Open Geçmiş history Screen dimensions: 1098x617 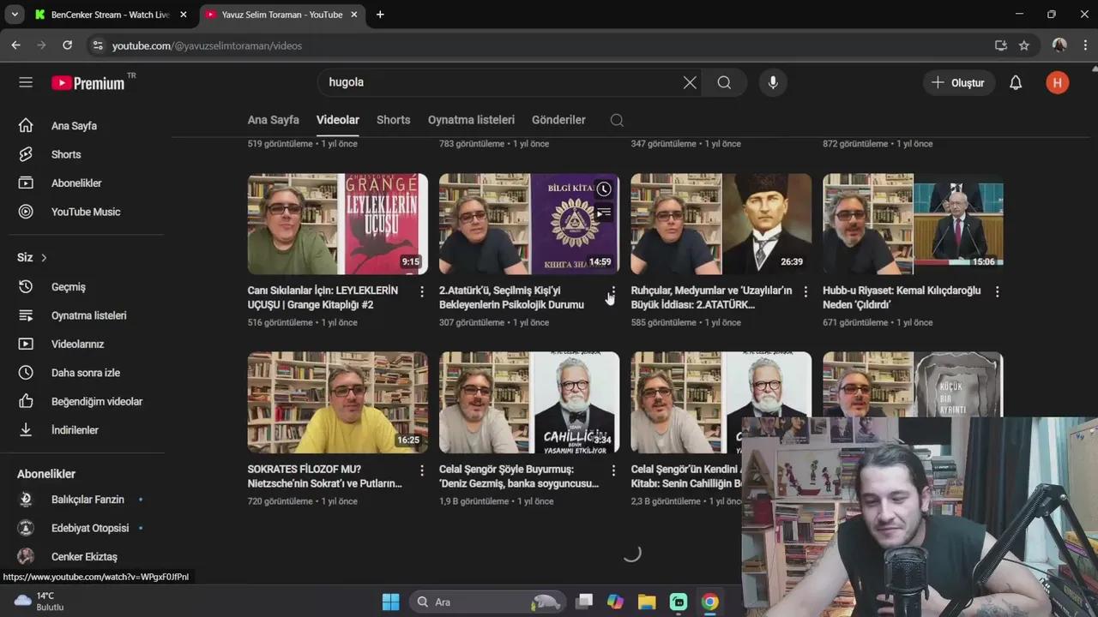click(x=86, y=287)
